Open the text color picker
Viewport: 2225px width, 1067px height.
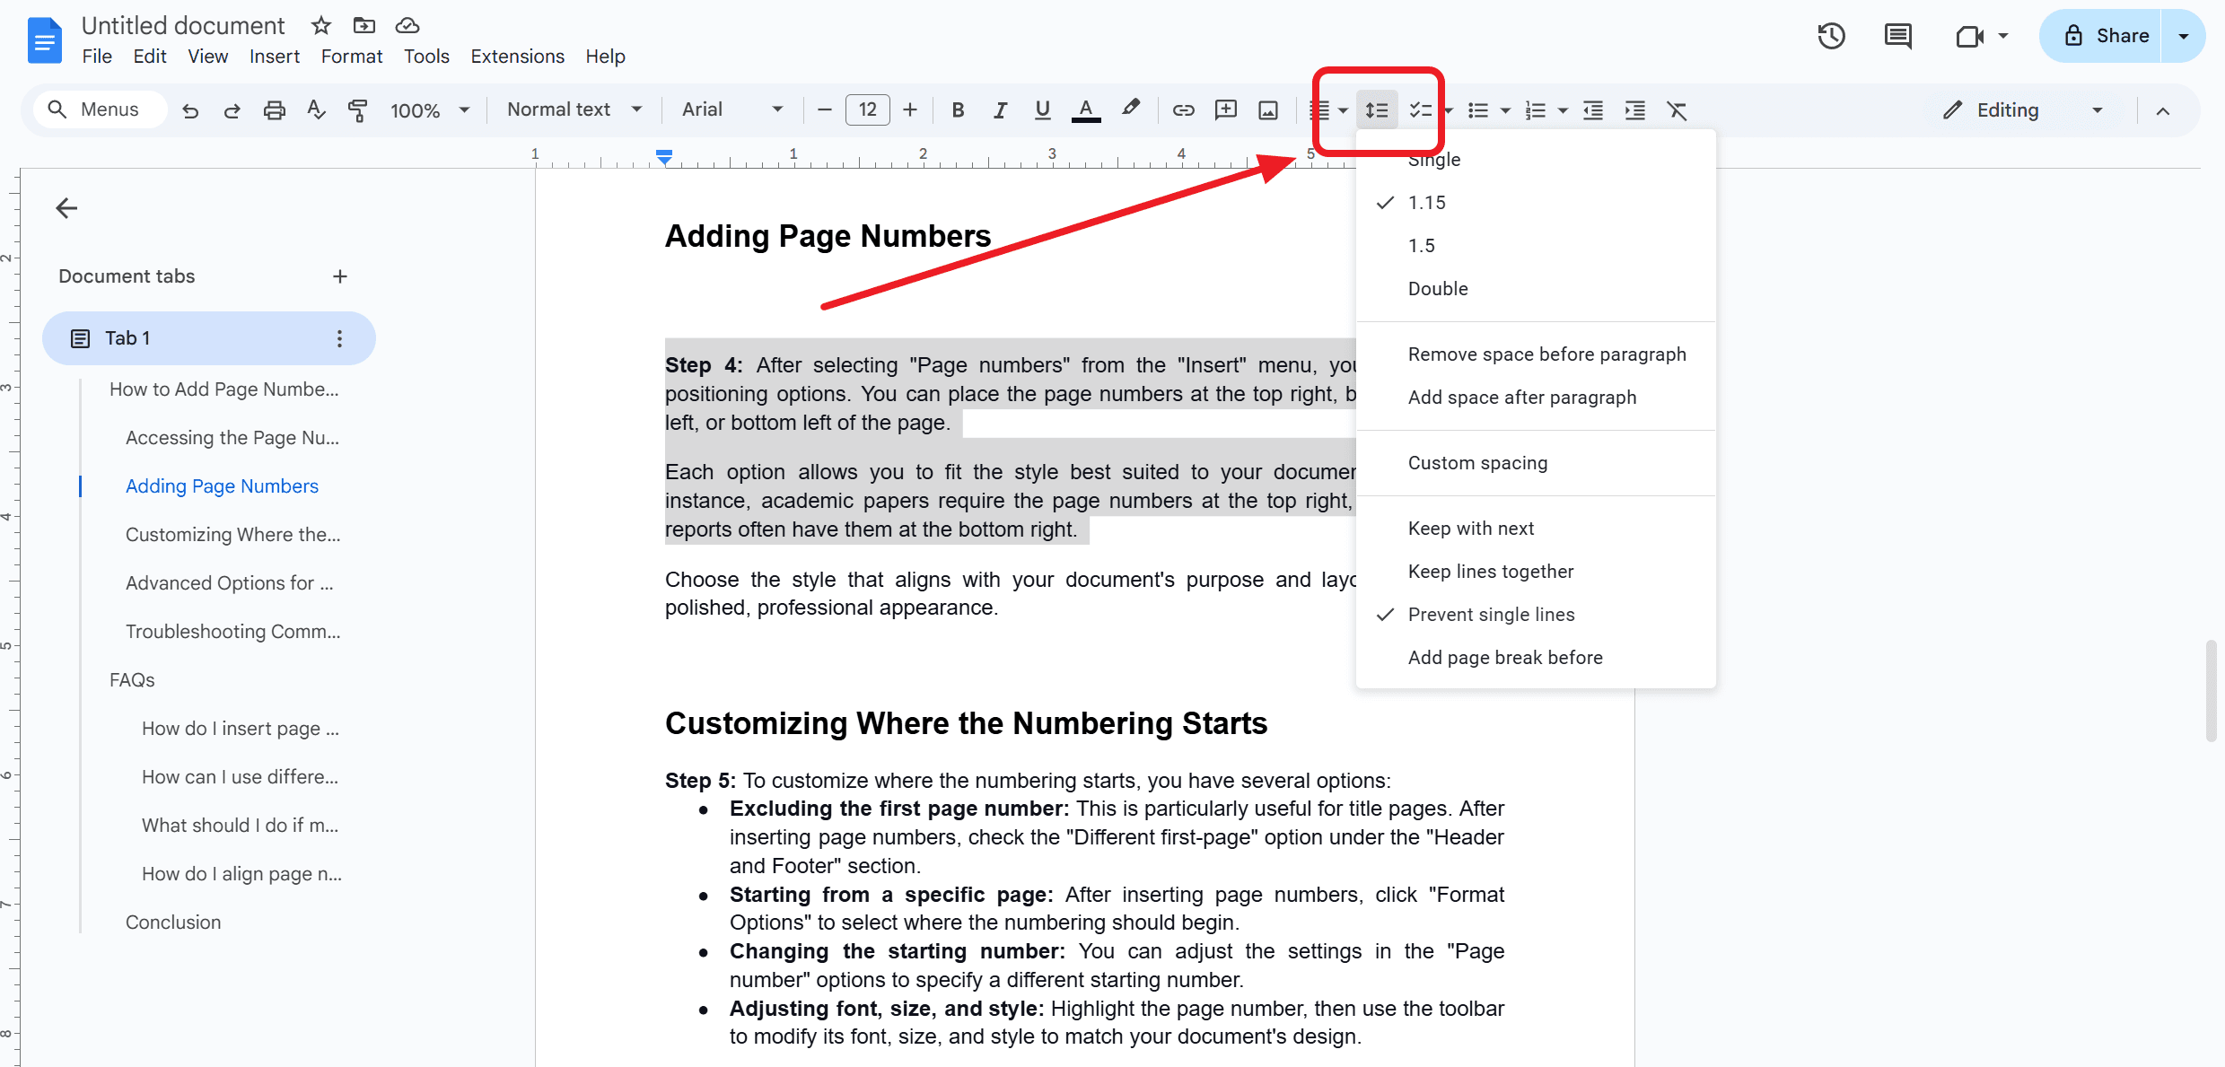point(1085,109)
